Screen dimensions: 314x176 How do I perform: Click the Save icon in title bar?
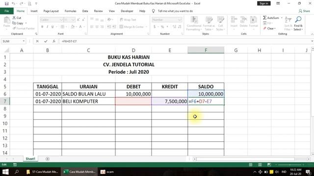pos(6,3)
